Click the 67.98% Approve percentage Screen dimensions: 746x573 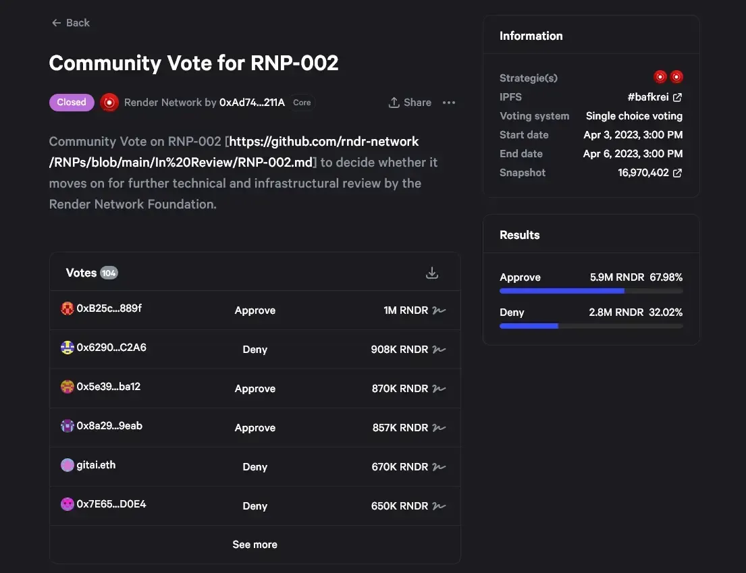pos(666,277)
